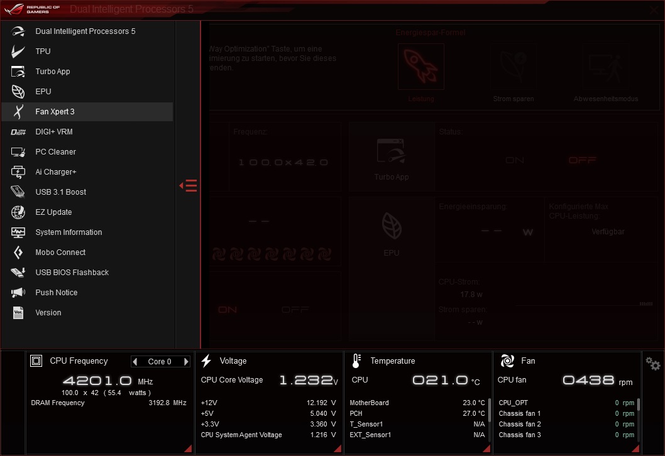Click the CPU System Agent Voltage row

click(268, 435)
